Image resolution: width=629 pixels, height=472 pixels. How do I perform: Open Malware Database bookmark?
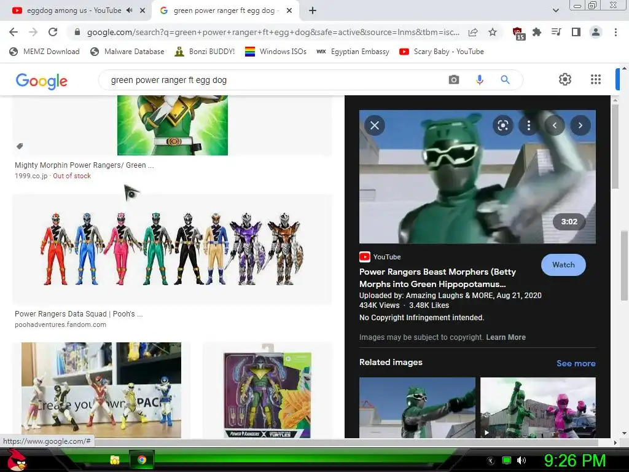pyautogui.click(x=127, y=52)
